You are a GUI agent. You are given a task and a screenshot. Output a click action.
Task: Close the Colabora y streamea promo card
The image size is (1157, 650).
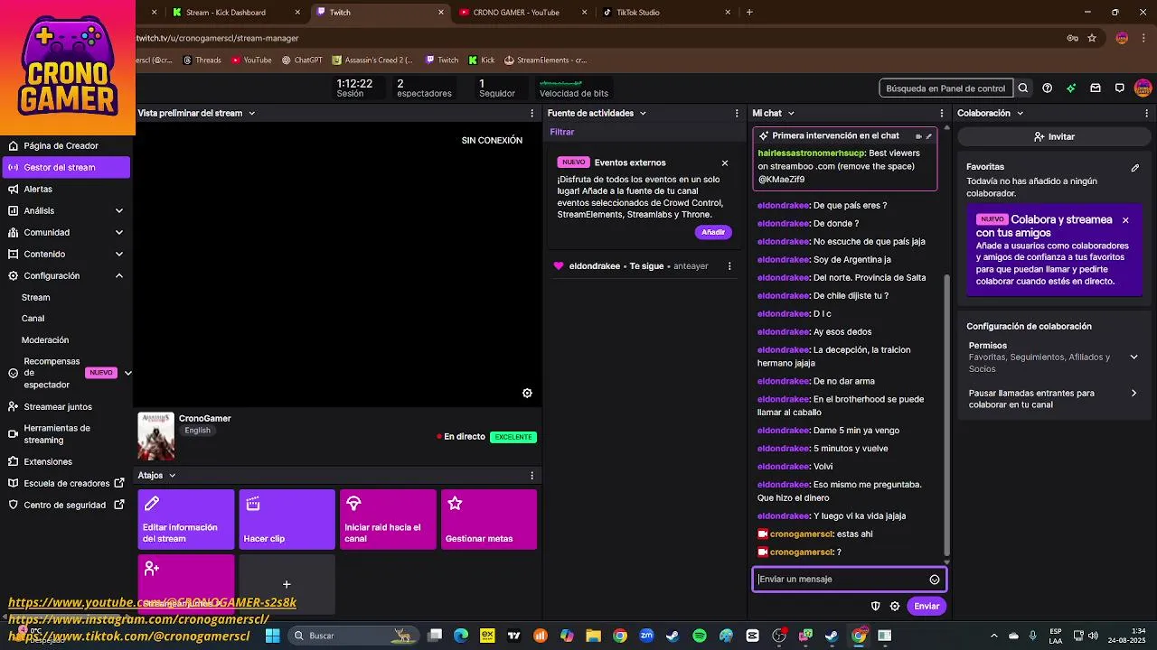tap(1125, 220)
